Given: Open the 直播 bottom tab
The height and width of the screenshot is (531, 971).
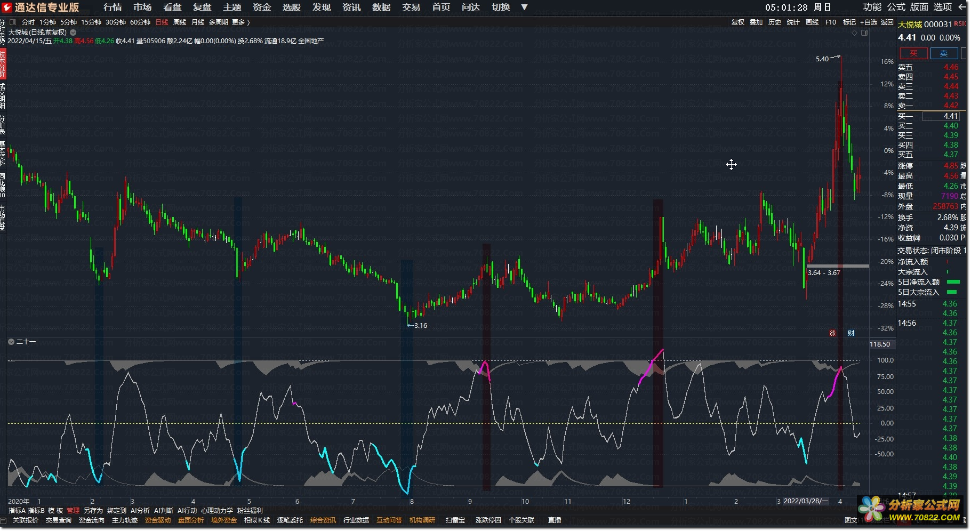Looking at the screenshot, I should pos(555,520).
